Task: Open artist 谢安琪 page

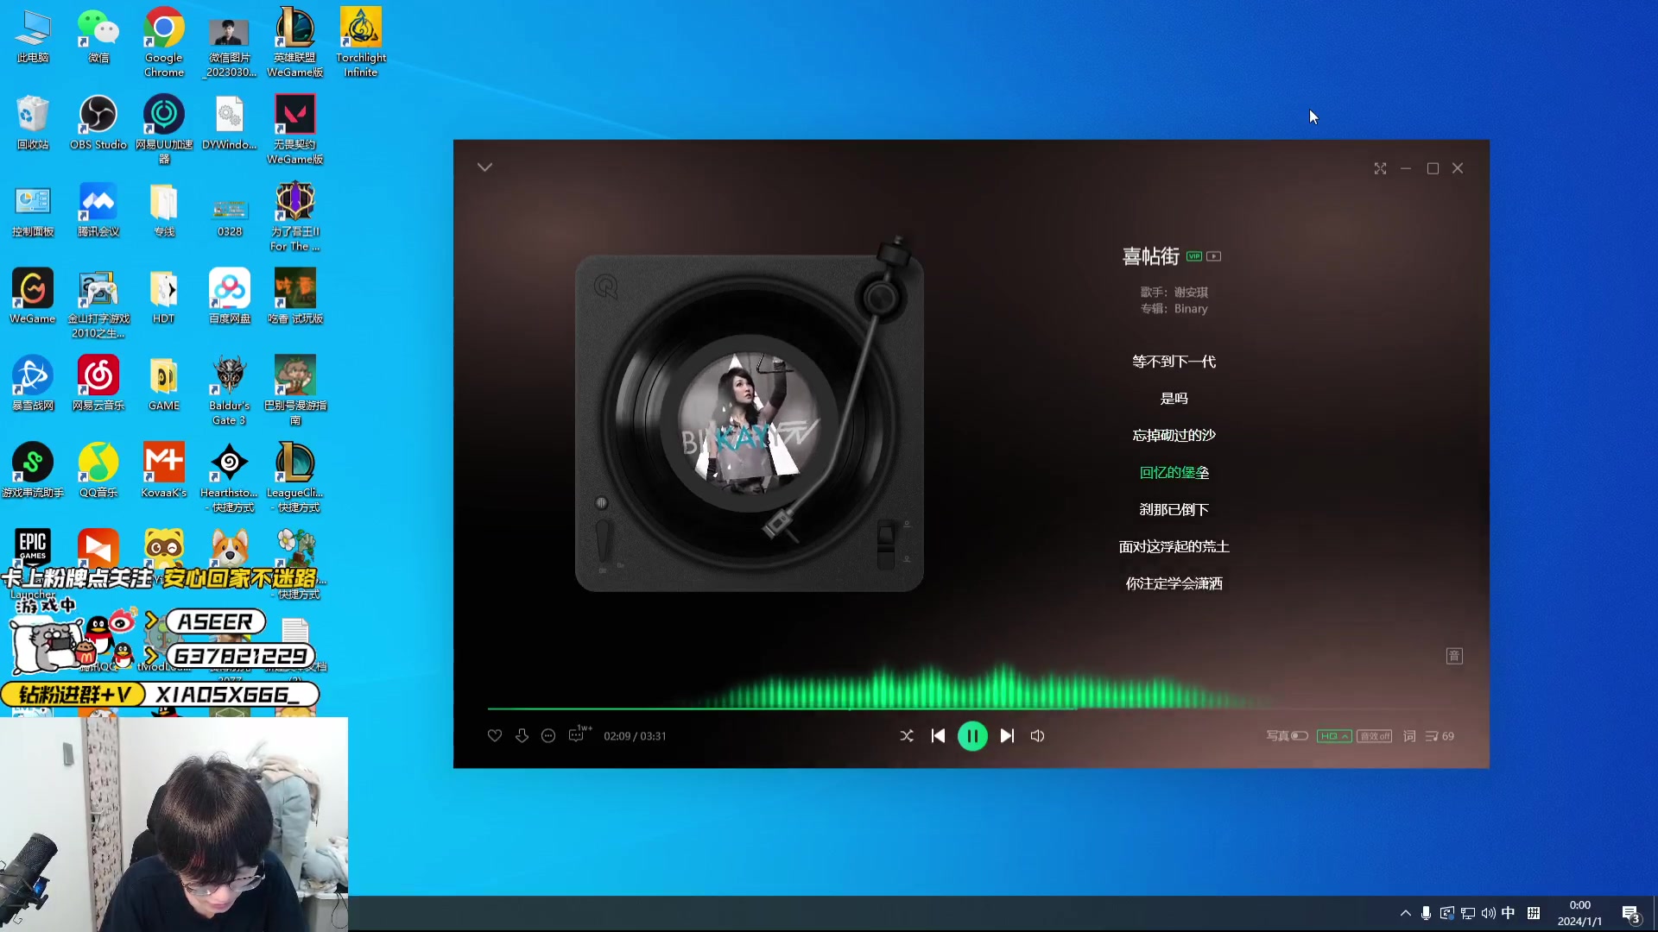Action: click(1191, 293)
